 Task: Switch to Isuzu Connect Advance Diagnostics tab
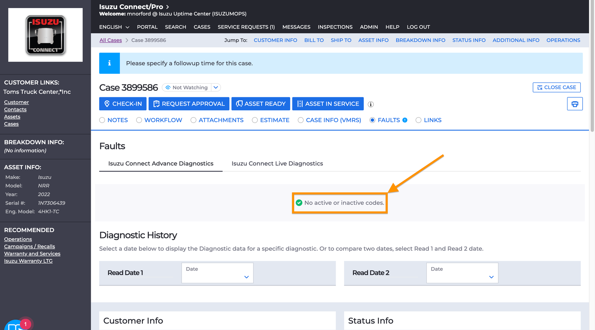(x=161, y=164)
